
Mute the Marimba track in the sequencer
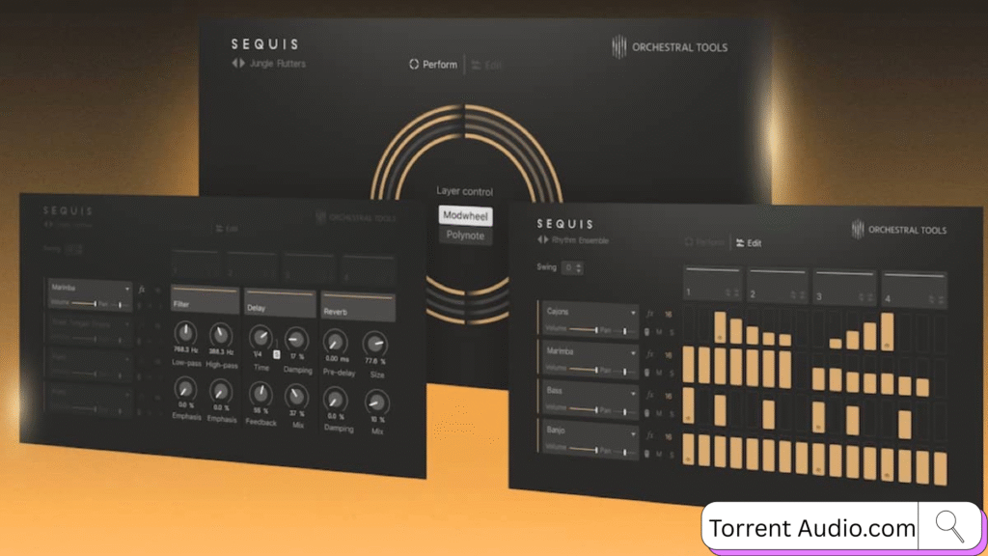click(x=658, y=373)
